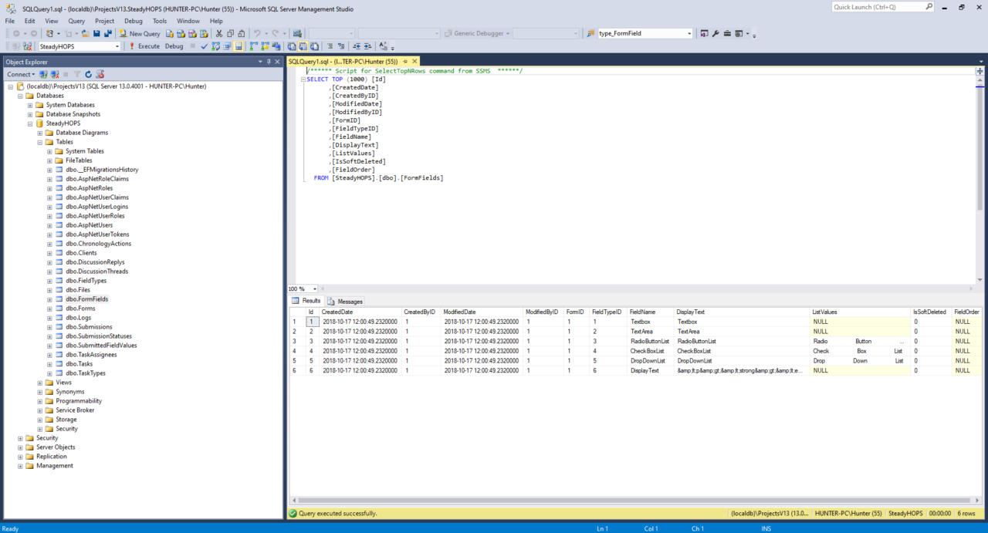988x533 pixels.
Task: Toggle the results pane visibility
Action: pyautogui.click(x=239, y=46)
